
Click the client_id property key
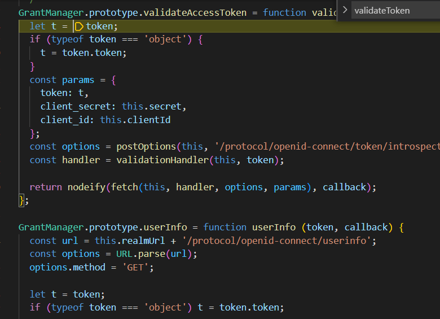coord(65,120)
